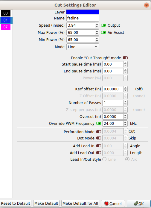Click Reset to Default button
This screenshot has height=208, width=151.
pyautogui.click(x=16, y=204)
